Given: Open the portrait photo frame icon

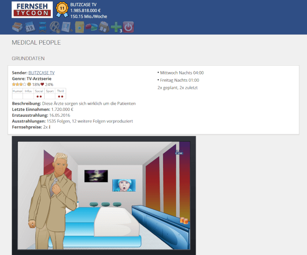Looking at the screenshot, I should click(x=67, y=27).
